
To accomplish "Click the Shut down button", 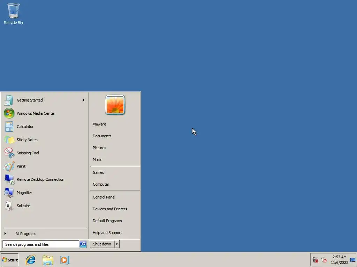I will tap(102, 244).
